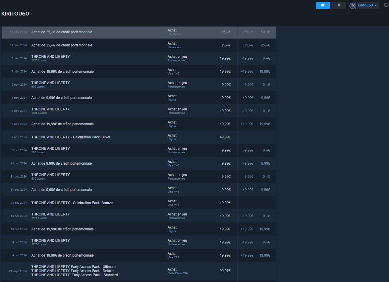The width and height of the screenshot is (389, 282).
Task: Click the Kiritou60 profile avatar
Action: 352,5
